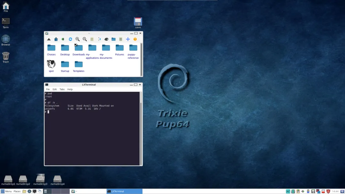Select the Pictures folder

(x=119, y=50)
